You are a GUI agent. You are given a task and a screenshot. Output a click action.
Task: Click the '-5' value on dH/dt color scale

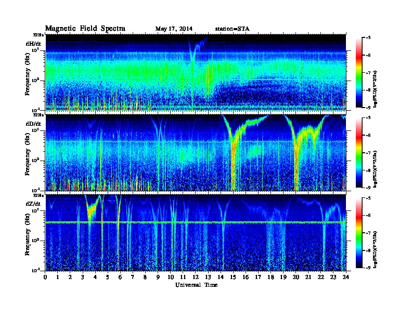[x=368, y=37]
